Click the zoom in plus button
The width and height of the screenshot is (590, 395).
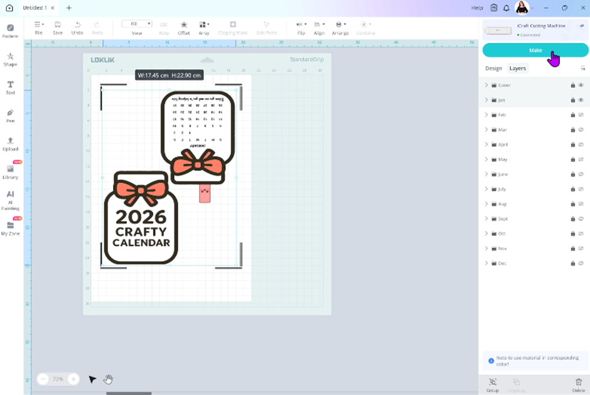pos(73,379)
